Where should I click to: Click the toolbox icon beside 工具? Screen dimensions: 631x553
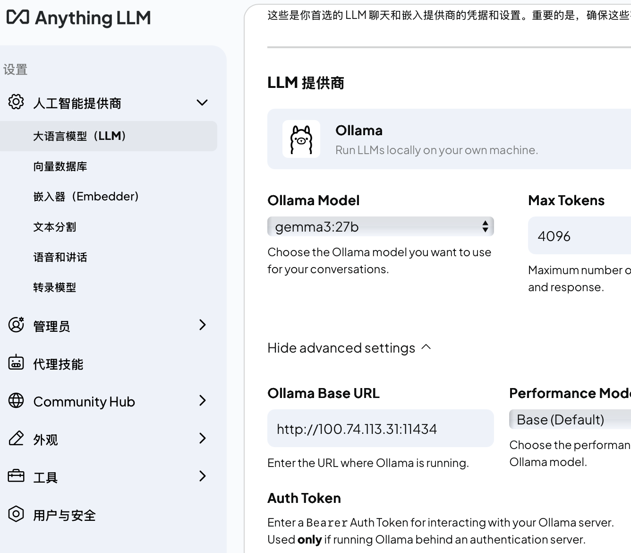pos(16,475)
